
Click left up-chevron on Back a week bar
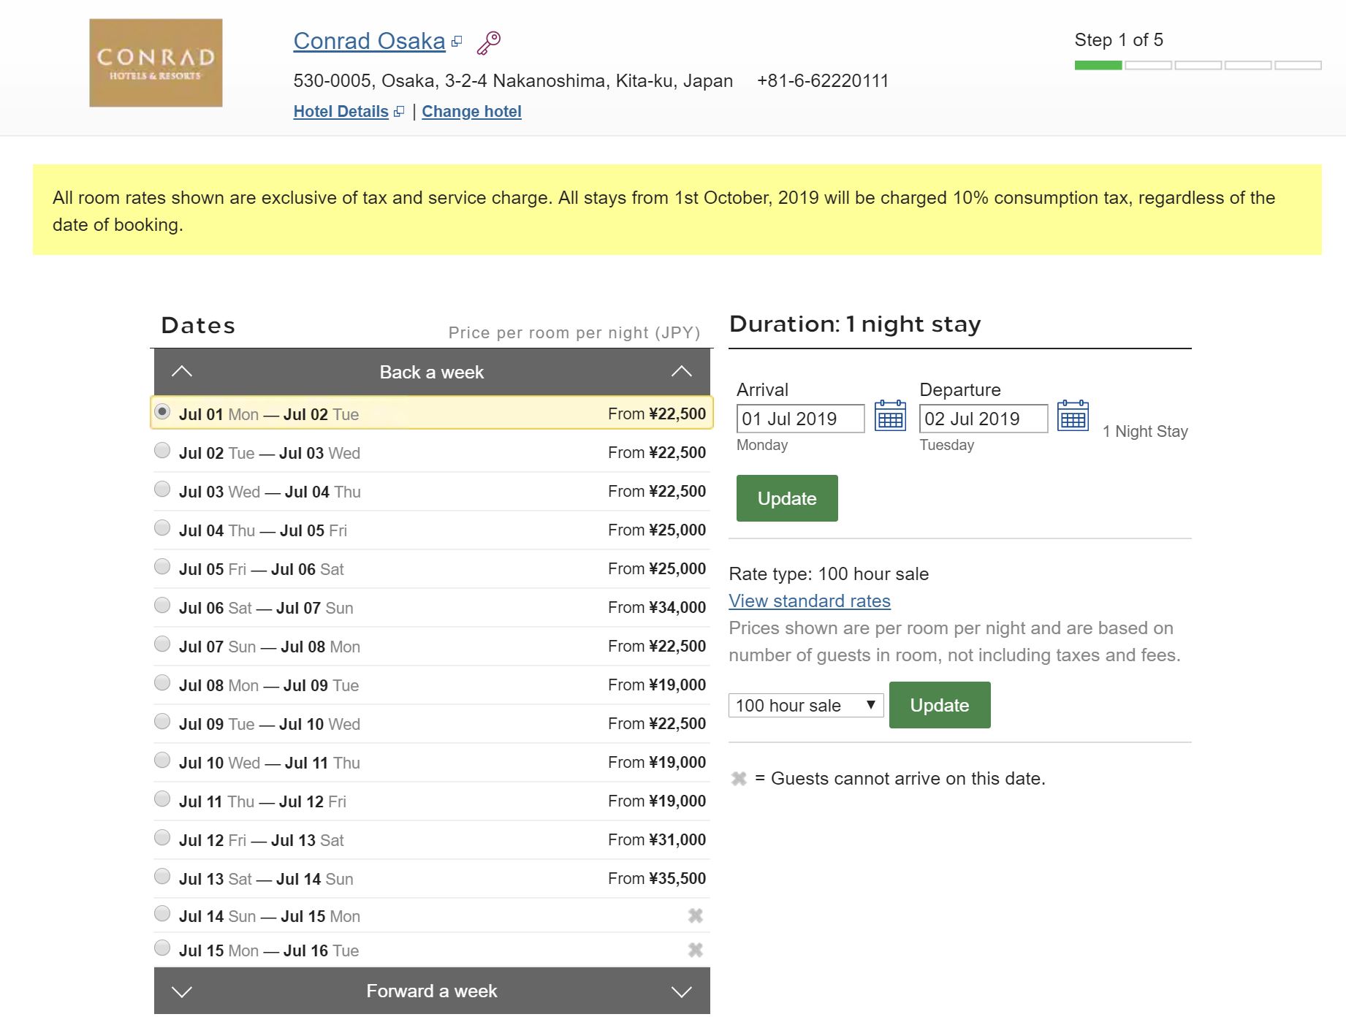182,371
